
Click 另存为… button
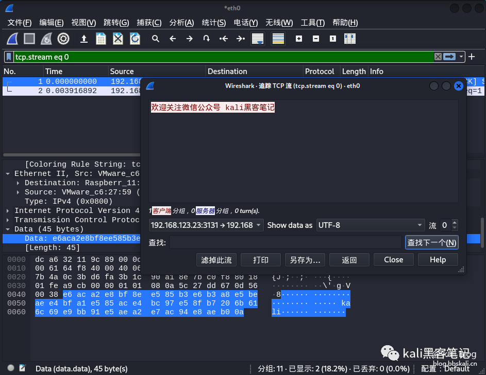coord(305,260)
